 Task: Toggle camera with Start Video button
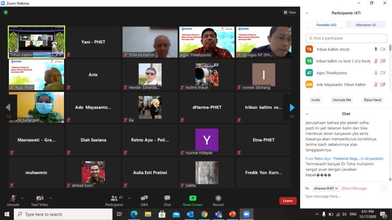pos(40,200)
